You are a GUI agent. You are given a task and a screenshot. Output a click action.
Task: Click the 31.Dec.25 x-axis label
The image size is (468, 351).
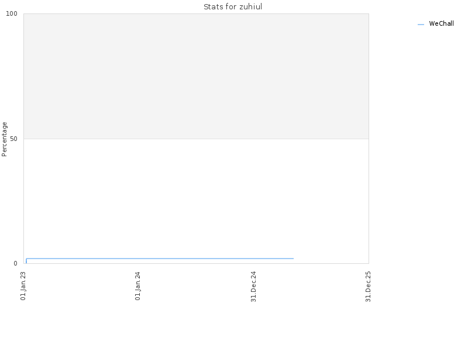coord(368,287)
